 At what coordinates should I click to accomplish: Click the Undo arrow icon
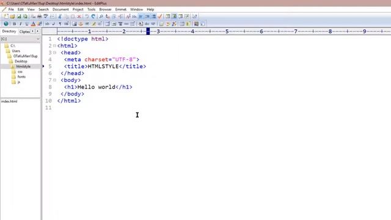87,16
